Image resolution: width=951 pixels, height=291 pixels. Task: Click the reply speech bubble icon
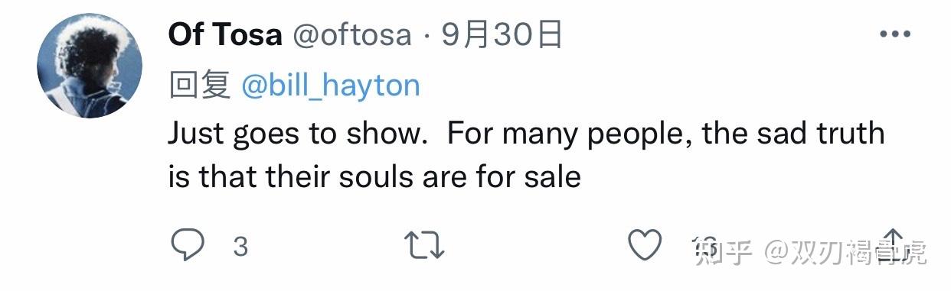[x=187, y=246]
